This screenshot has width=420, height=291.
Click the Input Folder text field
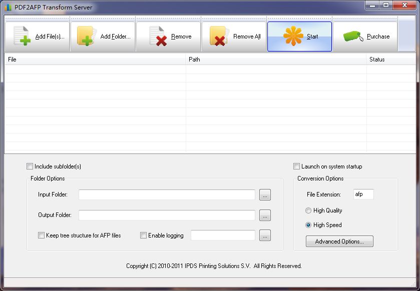[x=167, y=194]
